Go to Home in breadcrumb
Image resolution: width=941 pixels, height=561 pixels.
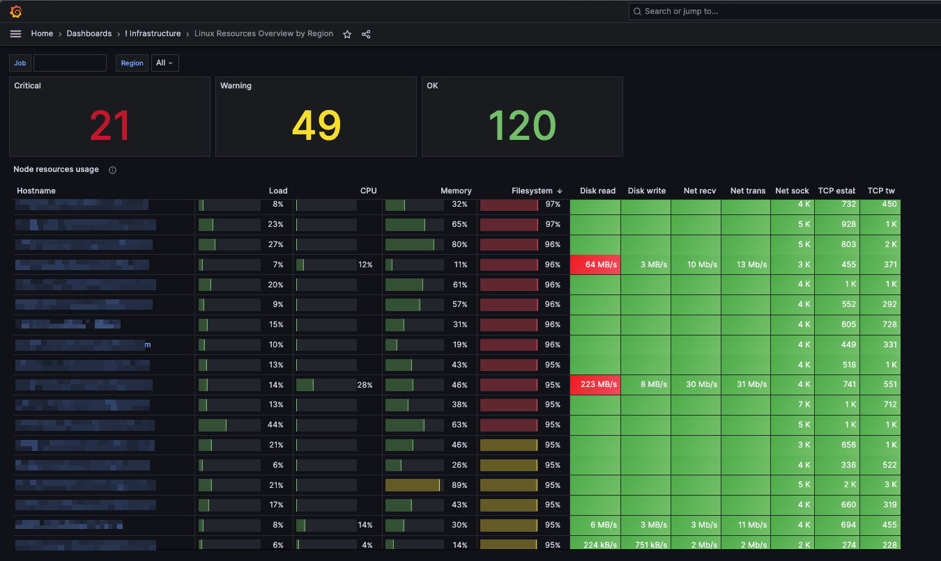[42, 33]
